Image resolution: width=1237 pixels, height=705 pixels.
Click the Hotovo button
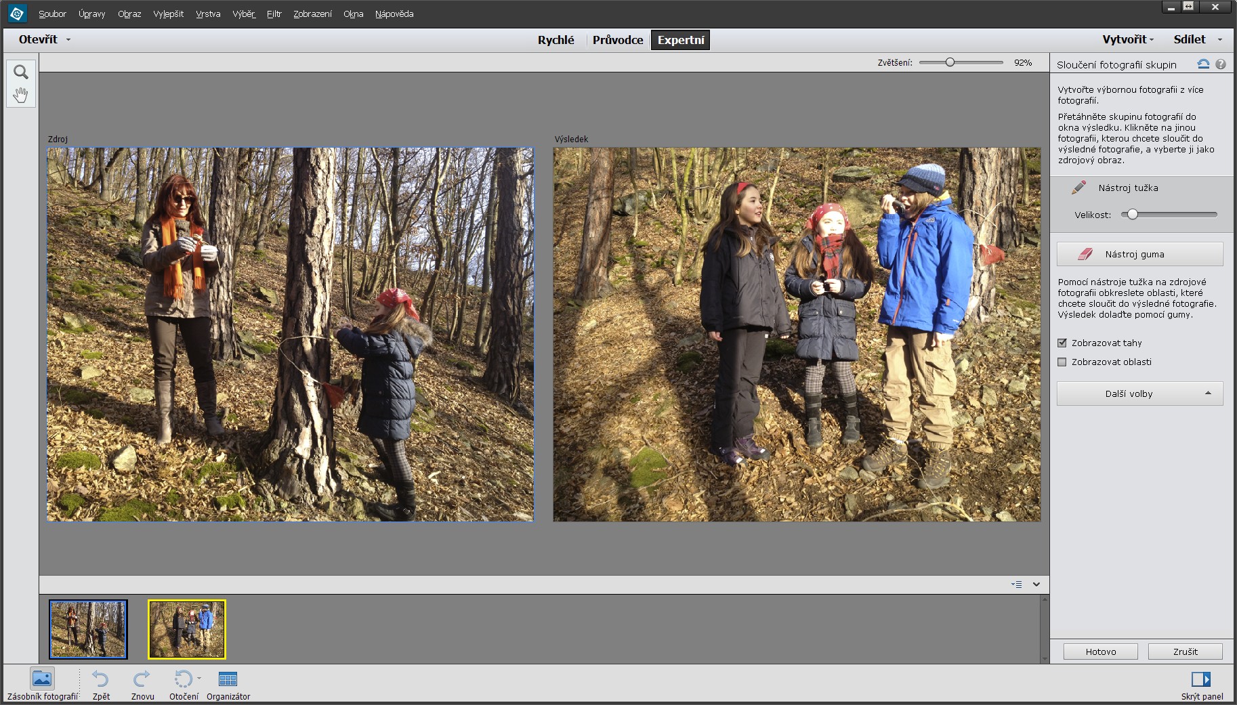pos(1100,651)
